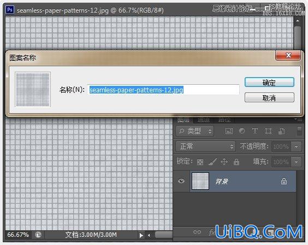Switch to the 图层 layers tab
Screen dimensions: 308x245
[183, 120]
